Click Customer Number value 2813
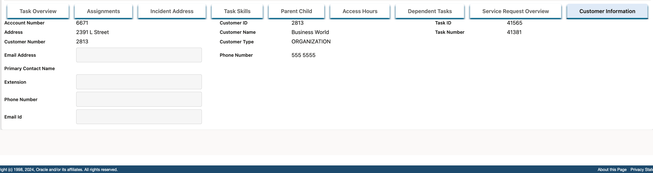 coord(82,42)
